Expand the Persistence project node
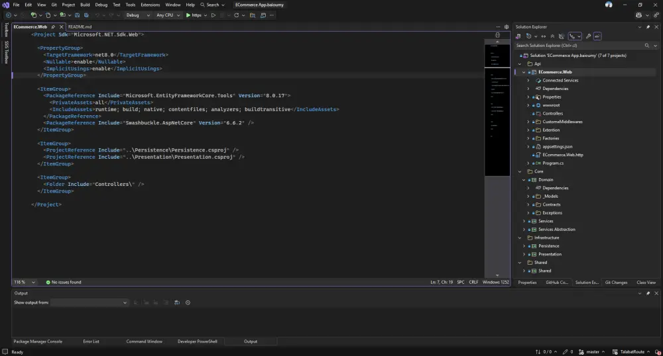 [524, 246]
